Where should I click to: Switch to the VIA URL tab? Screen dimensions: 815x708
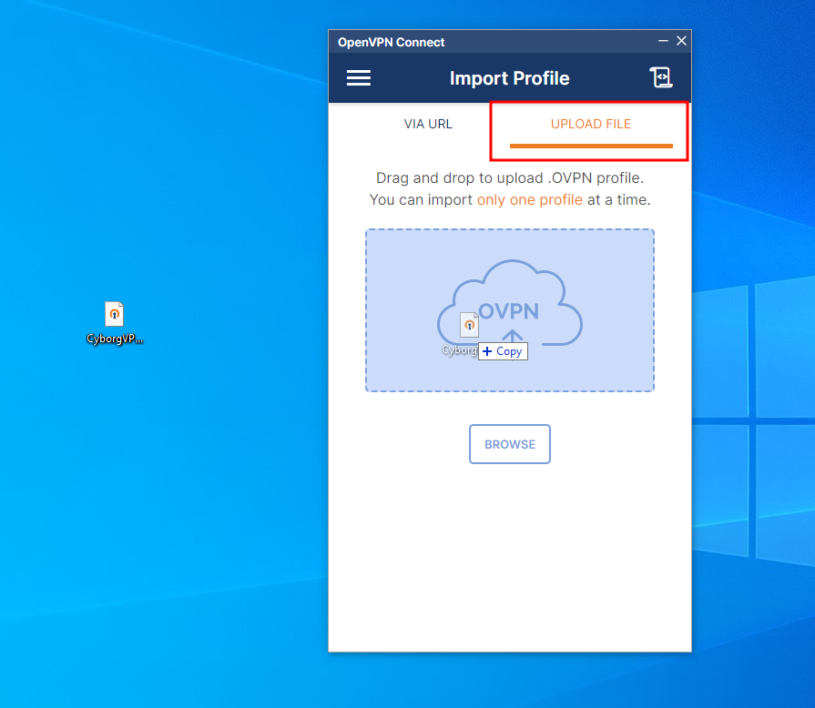428,124
